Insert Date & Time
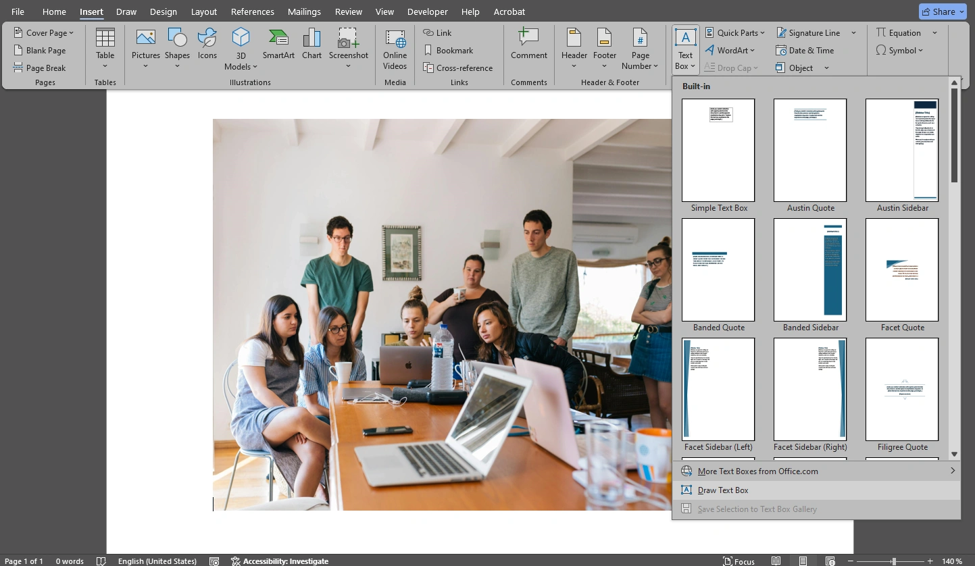The image size is (975, 566). 805,50
